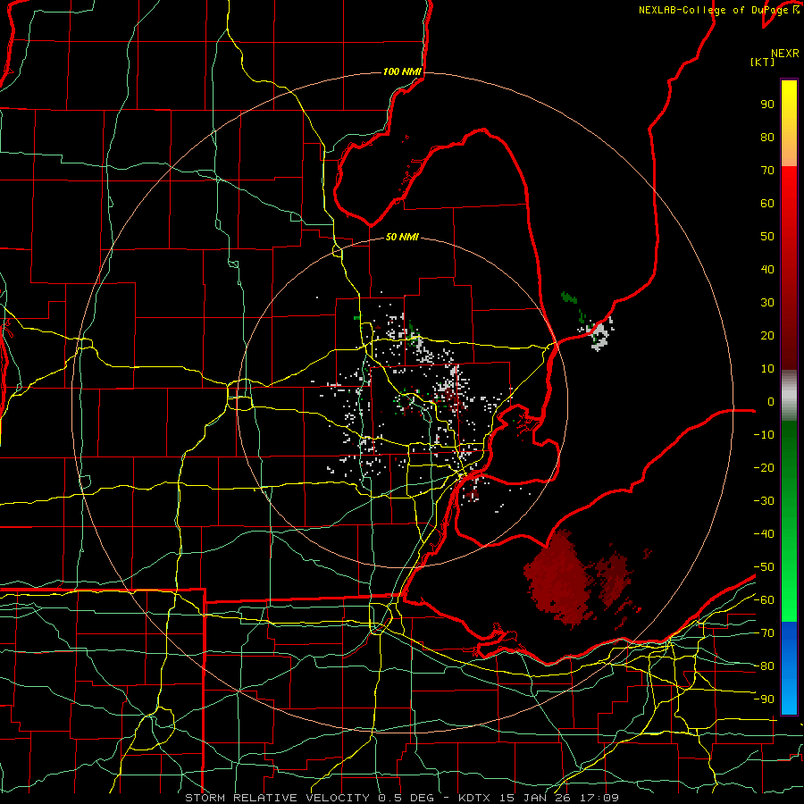Screen dimensions: 804x804
Task: Click the -80 value on the velocity scale
Action: (x=764, y=666)
